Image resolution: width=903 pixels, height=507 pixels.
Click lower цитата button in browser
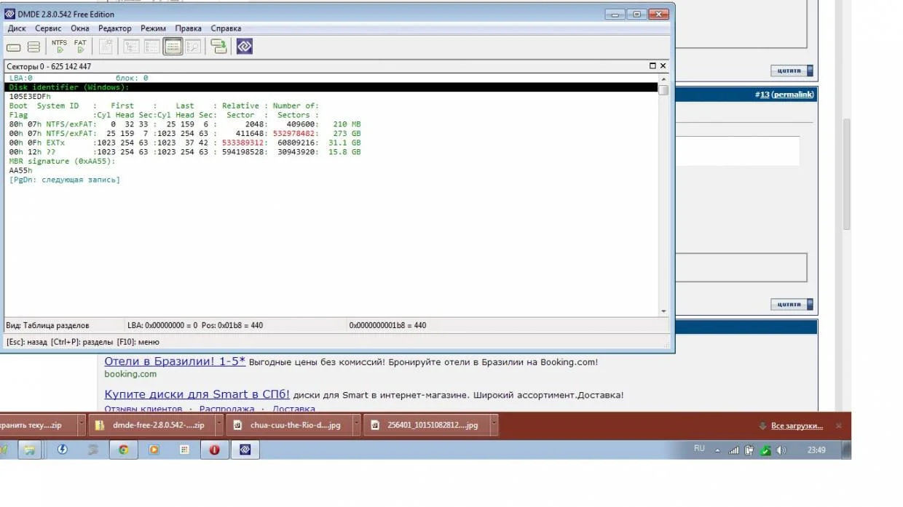point(792,304)
